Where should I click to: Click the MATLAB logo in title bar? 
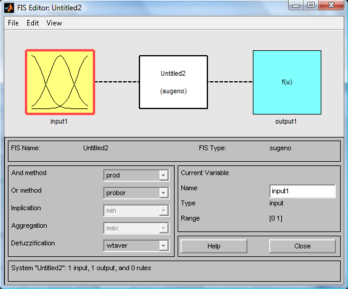pyautogui.click(x=9, y=8)
